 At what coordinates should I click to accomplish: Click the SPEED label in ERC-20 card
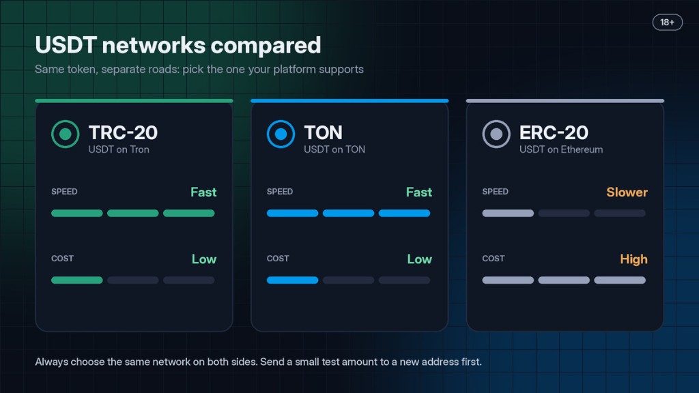(496, 192)
